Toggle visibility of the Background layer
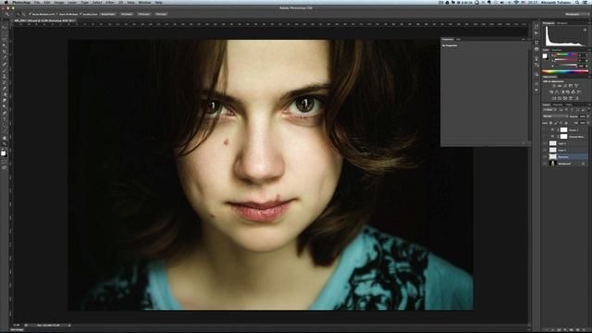The height and width of the screenshot is (333, 592). tap(545, 164)
